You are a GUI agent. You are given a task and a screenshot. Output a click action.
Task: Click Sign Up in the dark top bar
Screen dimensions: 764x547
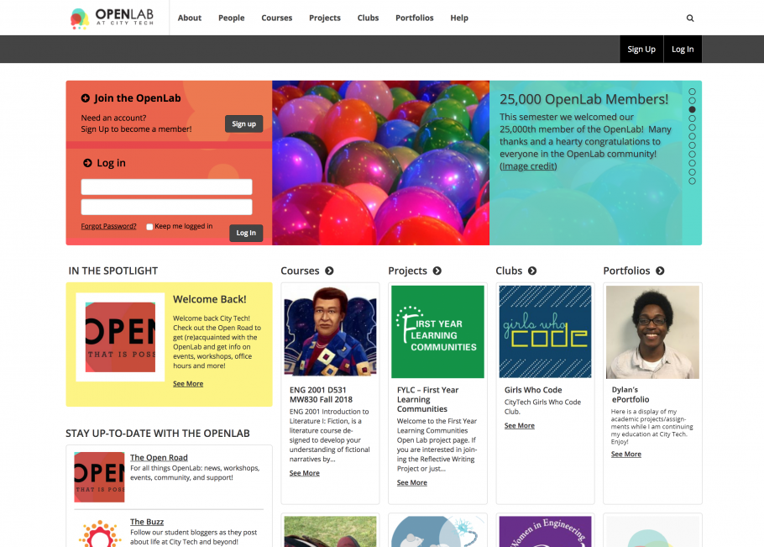click(641, 50)
